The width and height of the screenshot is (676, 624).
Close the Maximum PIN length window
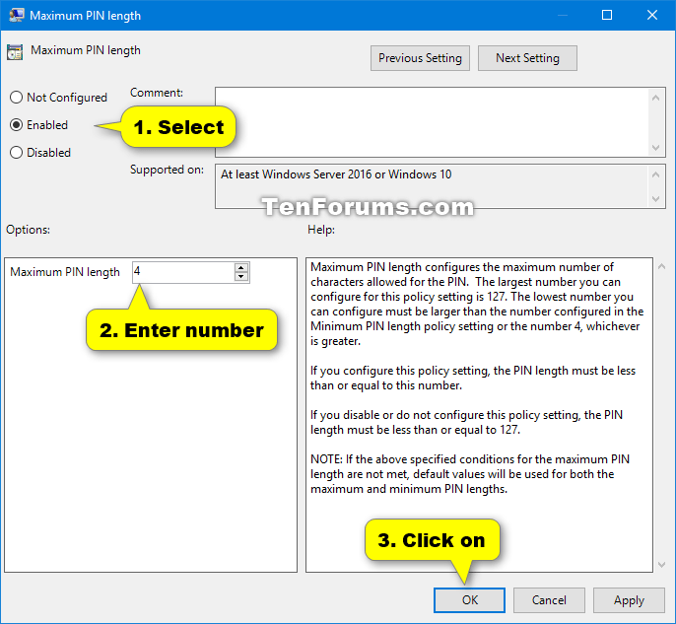point(652,15)
